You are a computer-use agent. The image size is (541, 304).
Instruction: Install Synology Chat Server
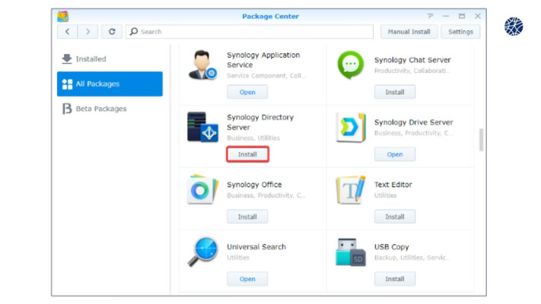click(395, 92)
